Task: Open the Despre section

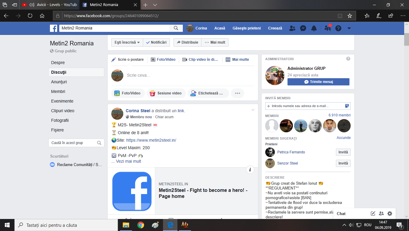Action: tap(76, 63)
